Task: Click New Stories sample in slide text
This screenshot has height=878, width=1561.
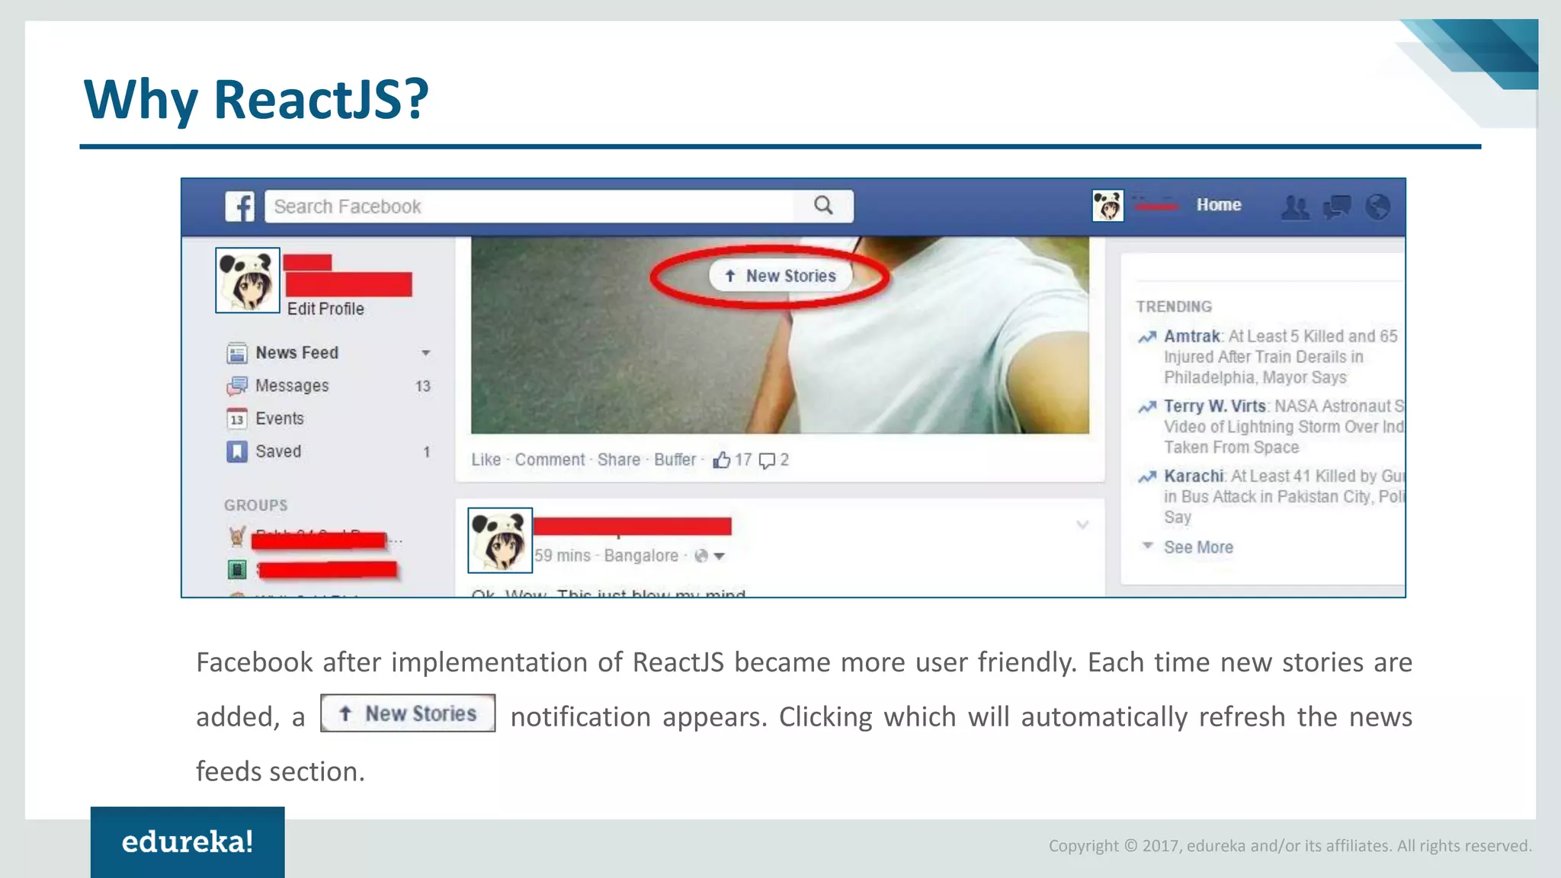Action: point(408,713)
